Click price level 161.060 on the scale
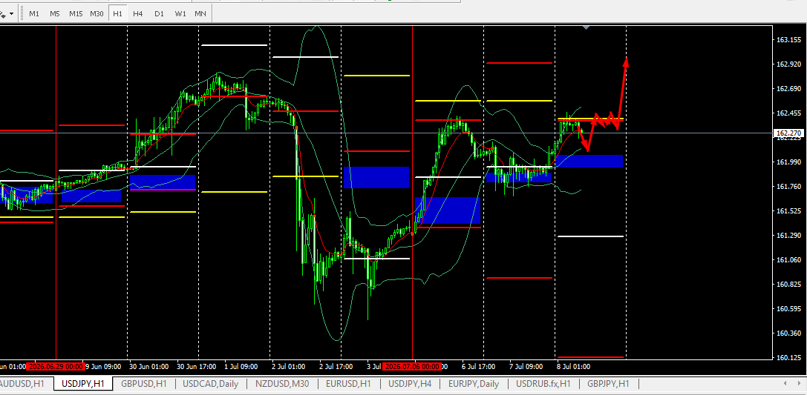 [x=788, y=259]
